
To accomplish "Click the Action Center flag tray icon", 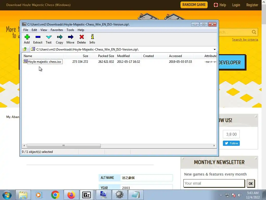I will point(234,195).
